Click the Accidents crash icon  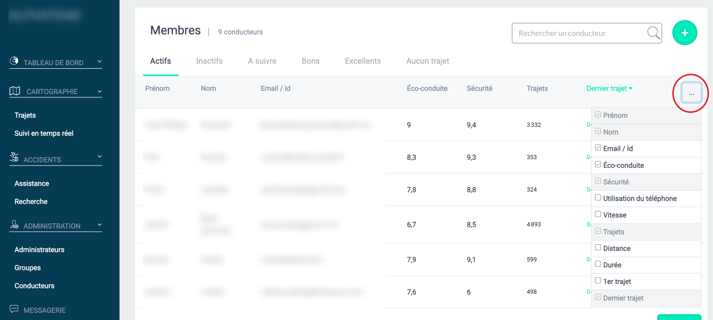[15, 158]
